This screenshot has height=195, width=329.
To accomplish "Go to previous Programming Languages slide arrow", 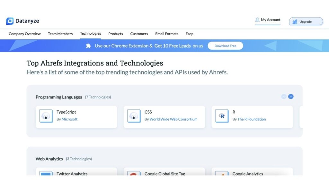I will click(x=284, y=96).
